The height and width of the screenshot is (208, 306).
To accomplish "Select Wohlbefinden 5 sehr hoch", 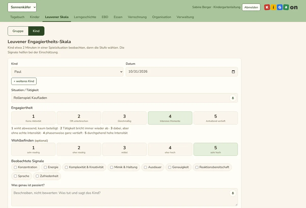I will (x=216, y=149).
